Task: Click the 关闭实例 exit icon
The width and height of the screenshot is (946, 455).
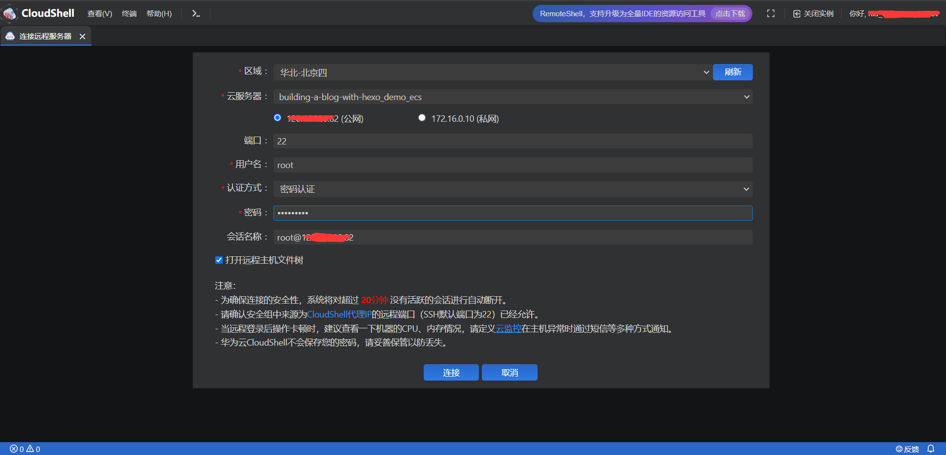Action: pyautogui.click(x=797, y=13)
